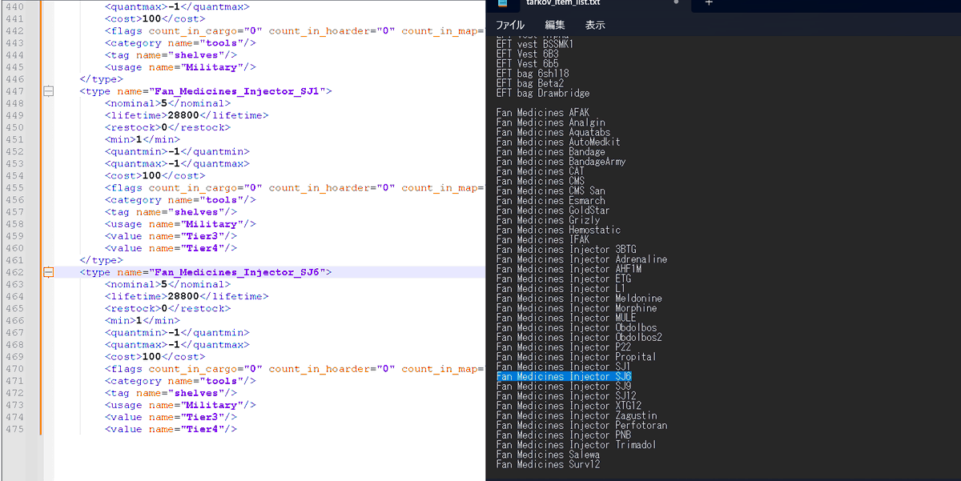Click the line Fan Medicines Injector AHF1M

[569, 269]
